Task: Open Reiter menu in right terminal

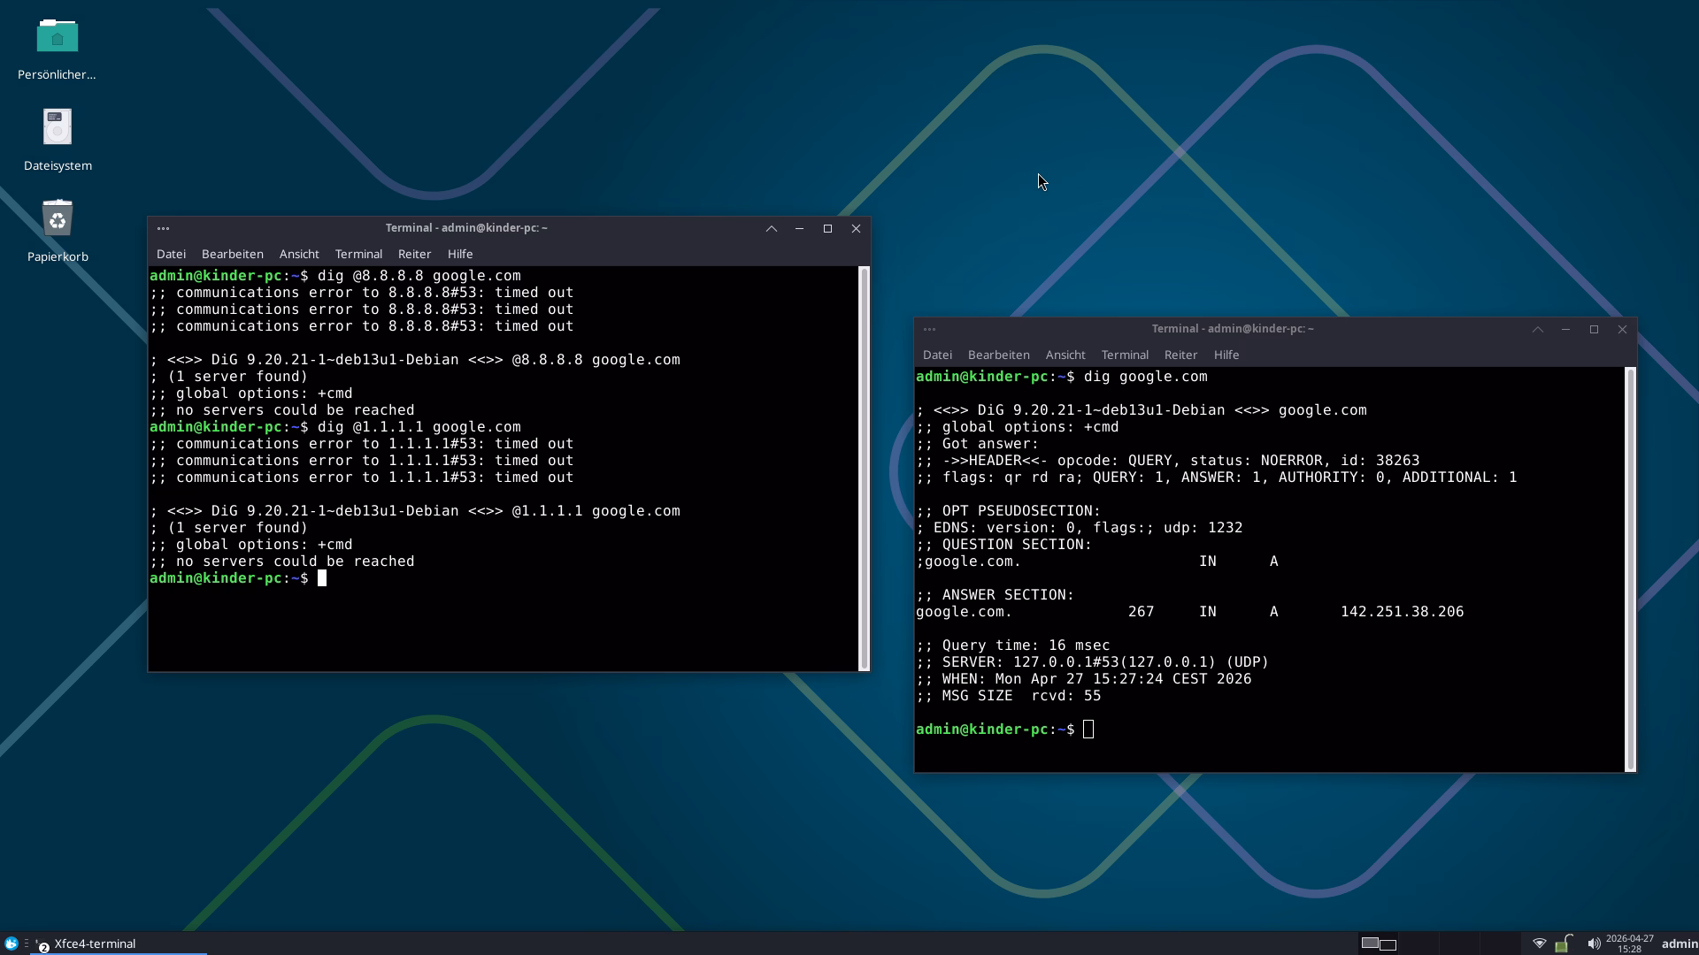Action: (1180, 355)
